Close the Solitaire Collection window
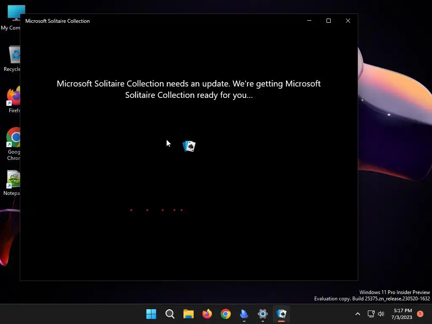Screen dimensions: 432x324 pos(348,21)
